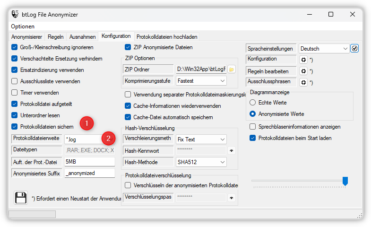Click the gear icon next to Konfiguration
This screenshot has width=371, height=227.
304,60
